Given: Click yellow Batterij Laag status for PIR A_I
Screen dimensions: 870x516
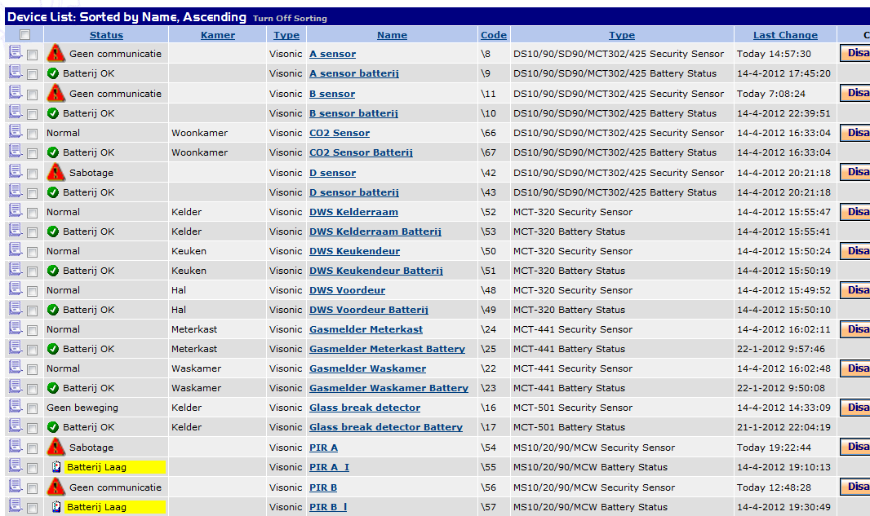Looking at the screenshot, I should pyautogui.click(x=115, y=467).
